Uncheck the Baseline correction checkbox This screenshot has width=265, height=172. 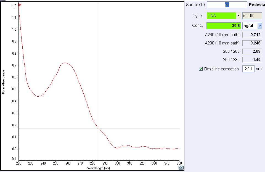[x=201, y=69]
